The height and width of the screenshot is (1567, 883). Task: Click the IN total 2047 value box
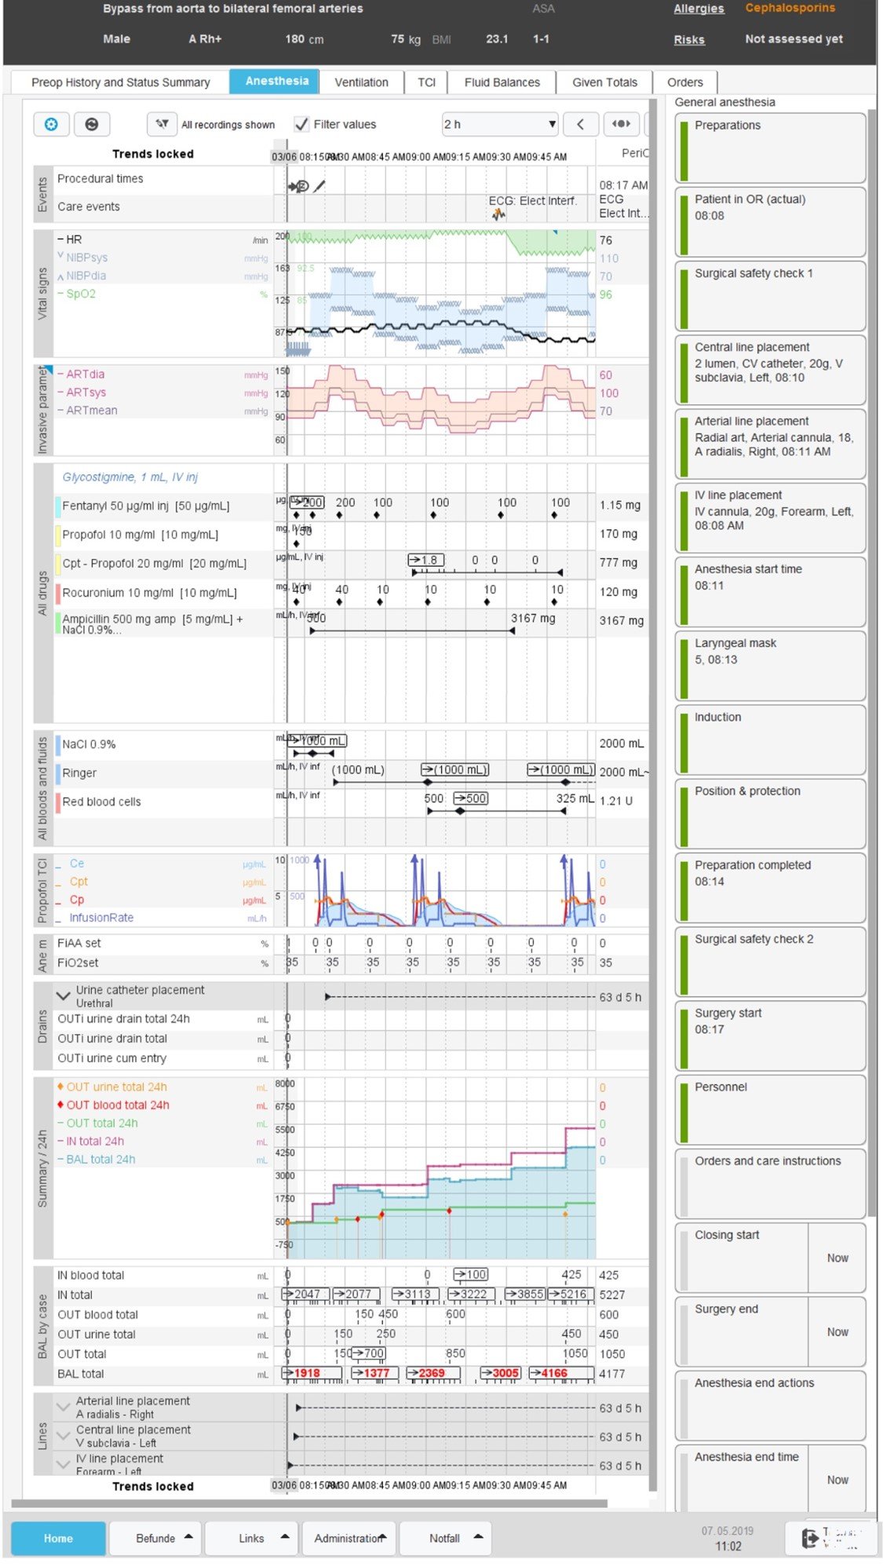(x=305, y=1295)
